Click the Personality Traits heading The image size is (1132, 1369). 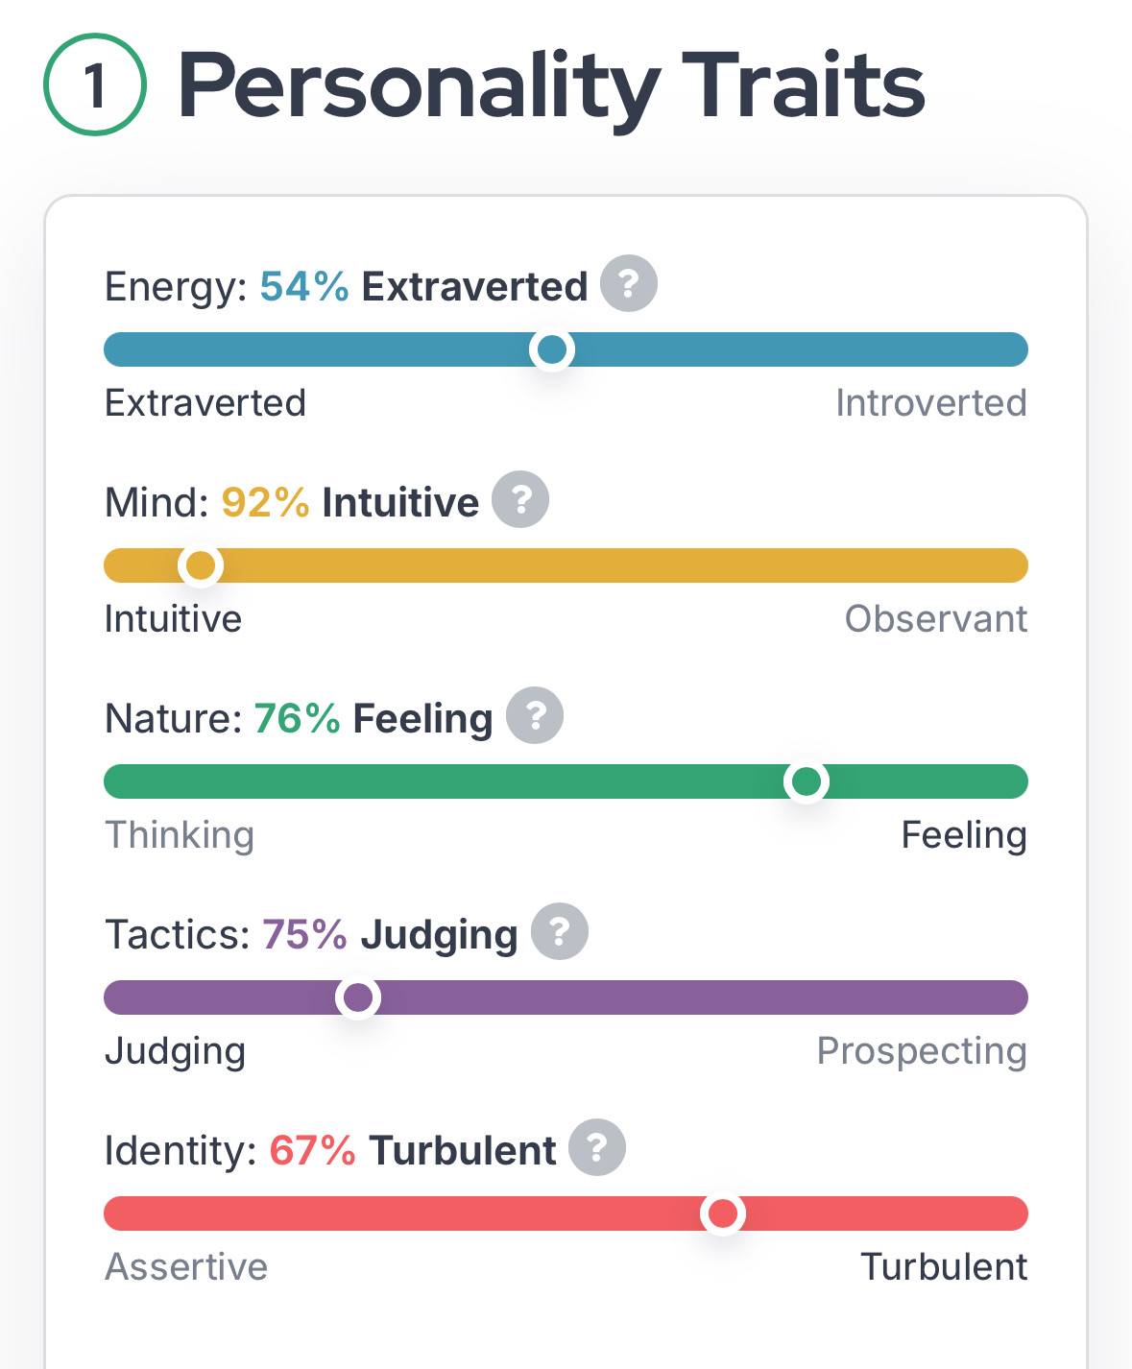pos(551,86)
